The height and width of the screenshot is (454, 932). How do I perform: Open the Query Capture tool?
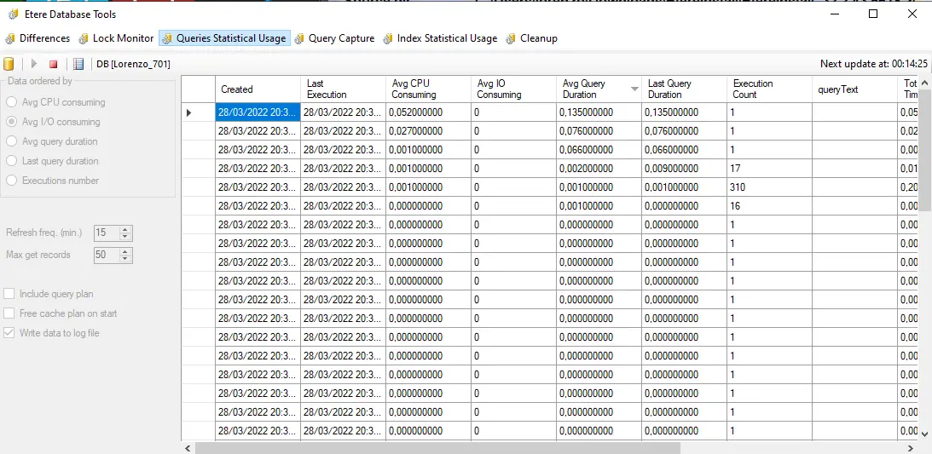[x=334, y=38]
